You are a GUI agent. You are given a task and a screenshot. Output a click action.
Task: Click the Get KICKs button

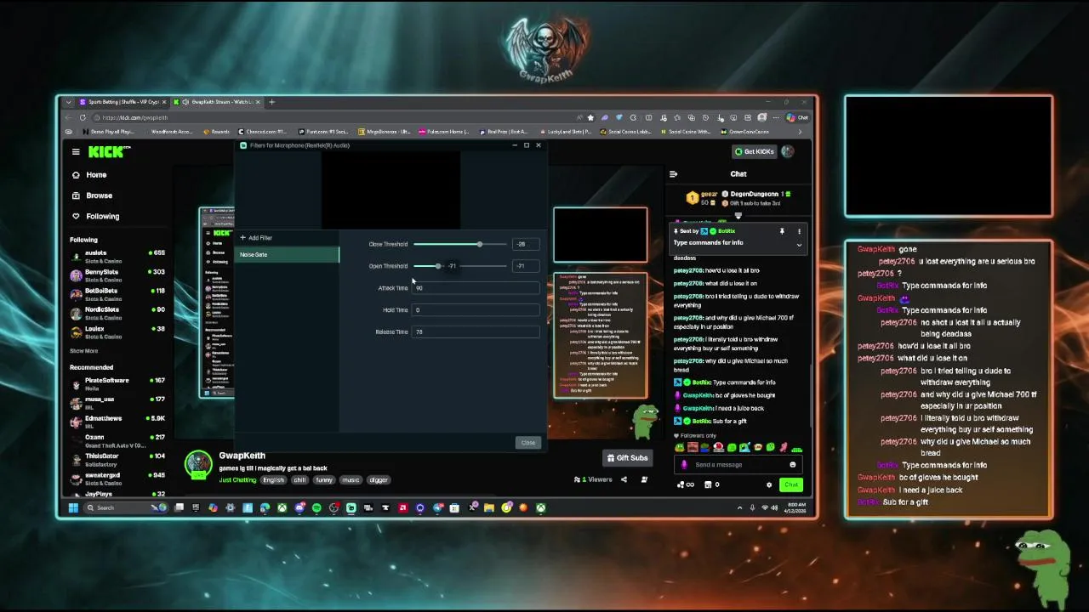755,151
